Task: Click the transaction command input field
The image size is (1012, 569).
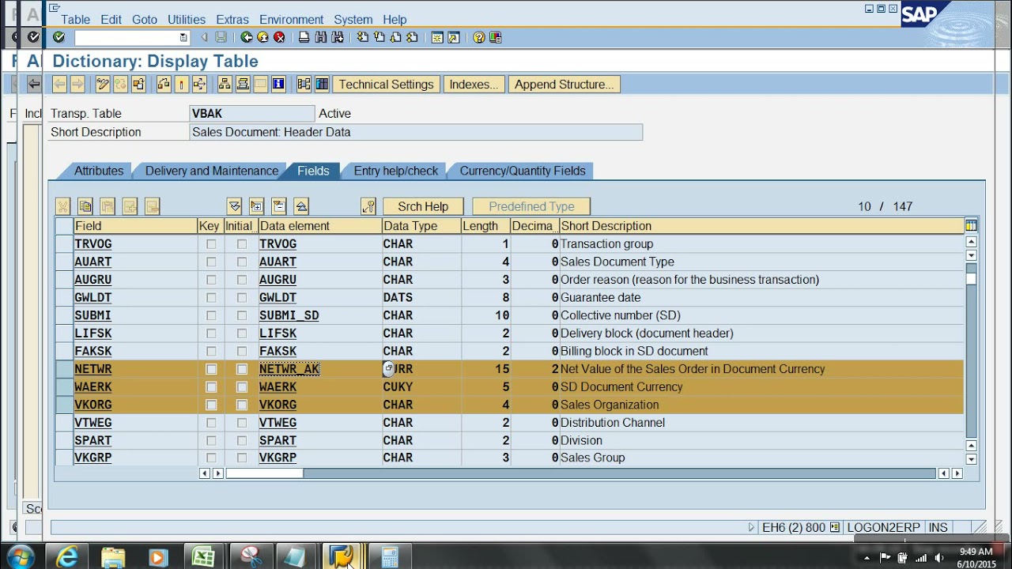Action: (x=126, y=37)
